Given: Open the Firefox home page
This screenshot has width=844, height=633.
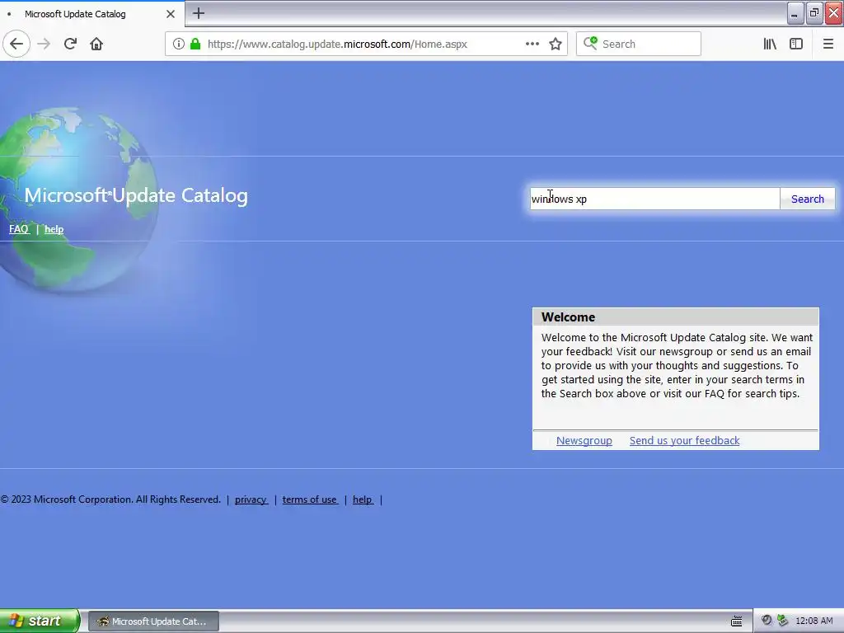Looking at the screenshot, I should (96, 45).
